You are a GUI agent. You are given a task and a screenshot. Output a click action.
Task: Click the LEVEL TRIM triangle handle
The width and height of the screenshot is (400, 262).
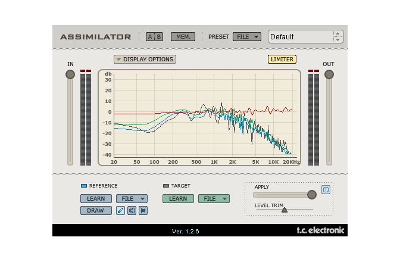point(285,210)
